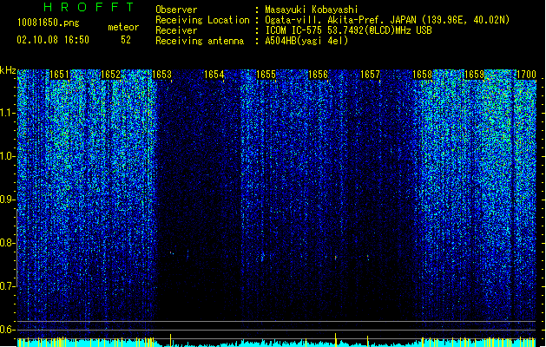The image size is (546, 347).
Task: Click the 1659 time marker
Action: [474, 75]
